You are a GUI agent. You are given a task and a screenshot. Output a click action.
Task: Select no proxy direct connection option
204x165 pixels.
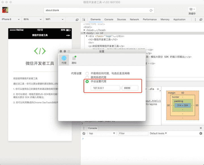pyautogui.click(x=87, y=73)
